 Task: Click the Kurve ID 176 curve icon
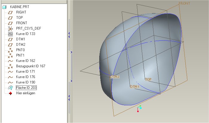(10, 77)
